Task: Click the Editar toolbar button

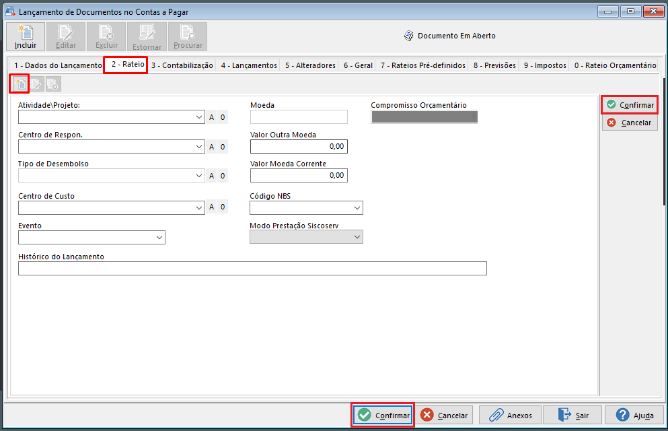Action: (66, 36)
